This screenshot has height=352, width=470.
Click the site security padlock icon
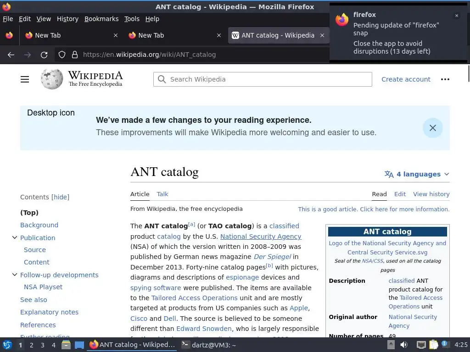[75, 55]
